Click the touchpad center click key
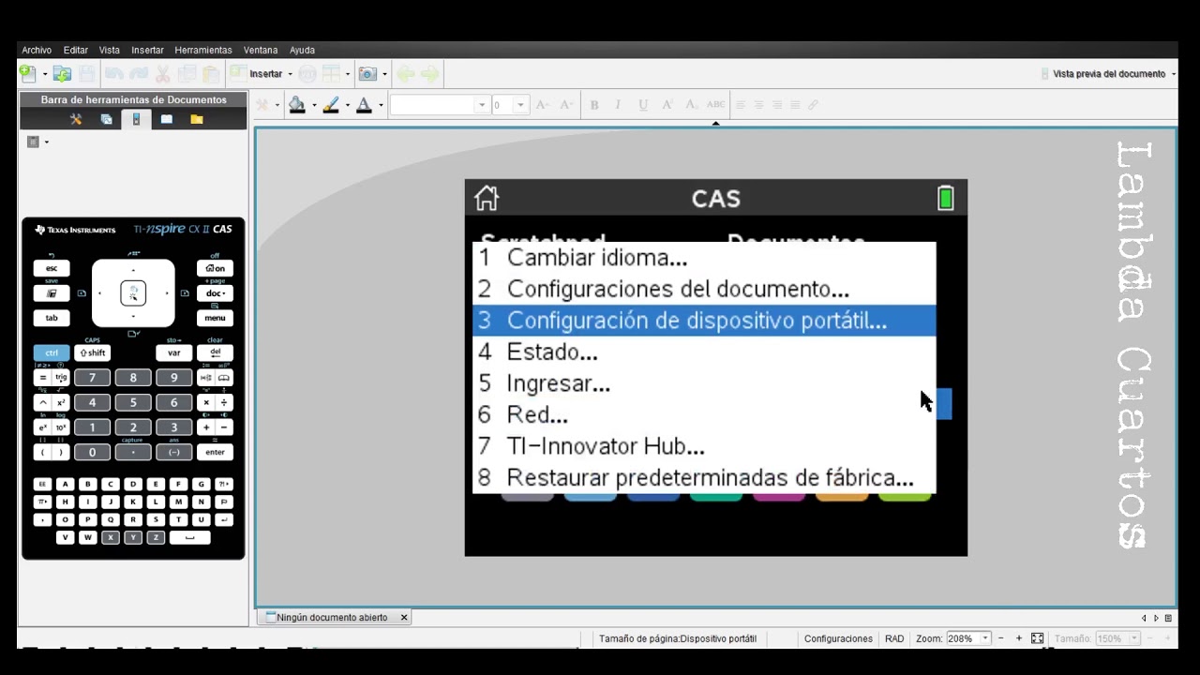1200x675 pixels. [x=133, y=293]
